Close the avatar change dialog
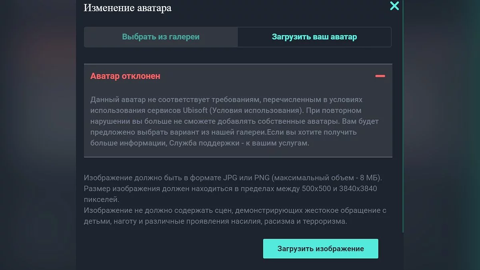Viewport: 480px width, 270px height. pos(394,6)
